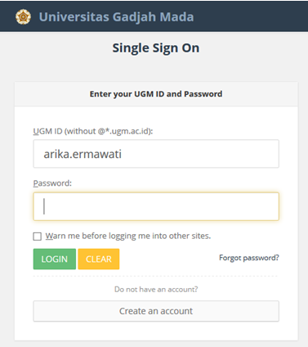Open the Forgot password? link

tap(249, 258)
